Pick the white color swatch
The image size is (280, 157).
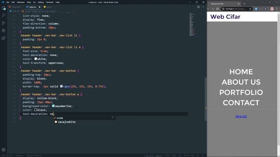36,59
